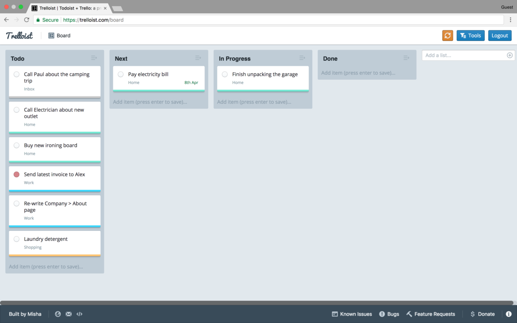Viewport: 517px width, 323px height.
Task: Reload the page with browser refresh icon
Action: coord(27,20)
